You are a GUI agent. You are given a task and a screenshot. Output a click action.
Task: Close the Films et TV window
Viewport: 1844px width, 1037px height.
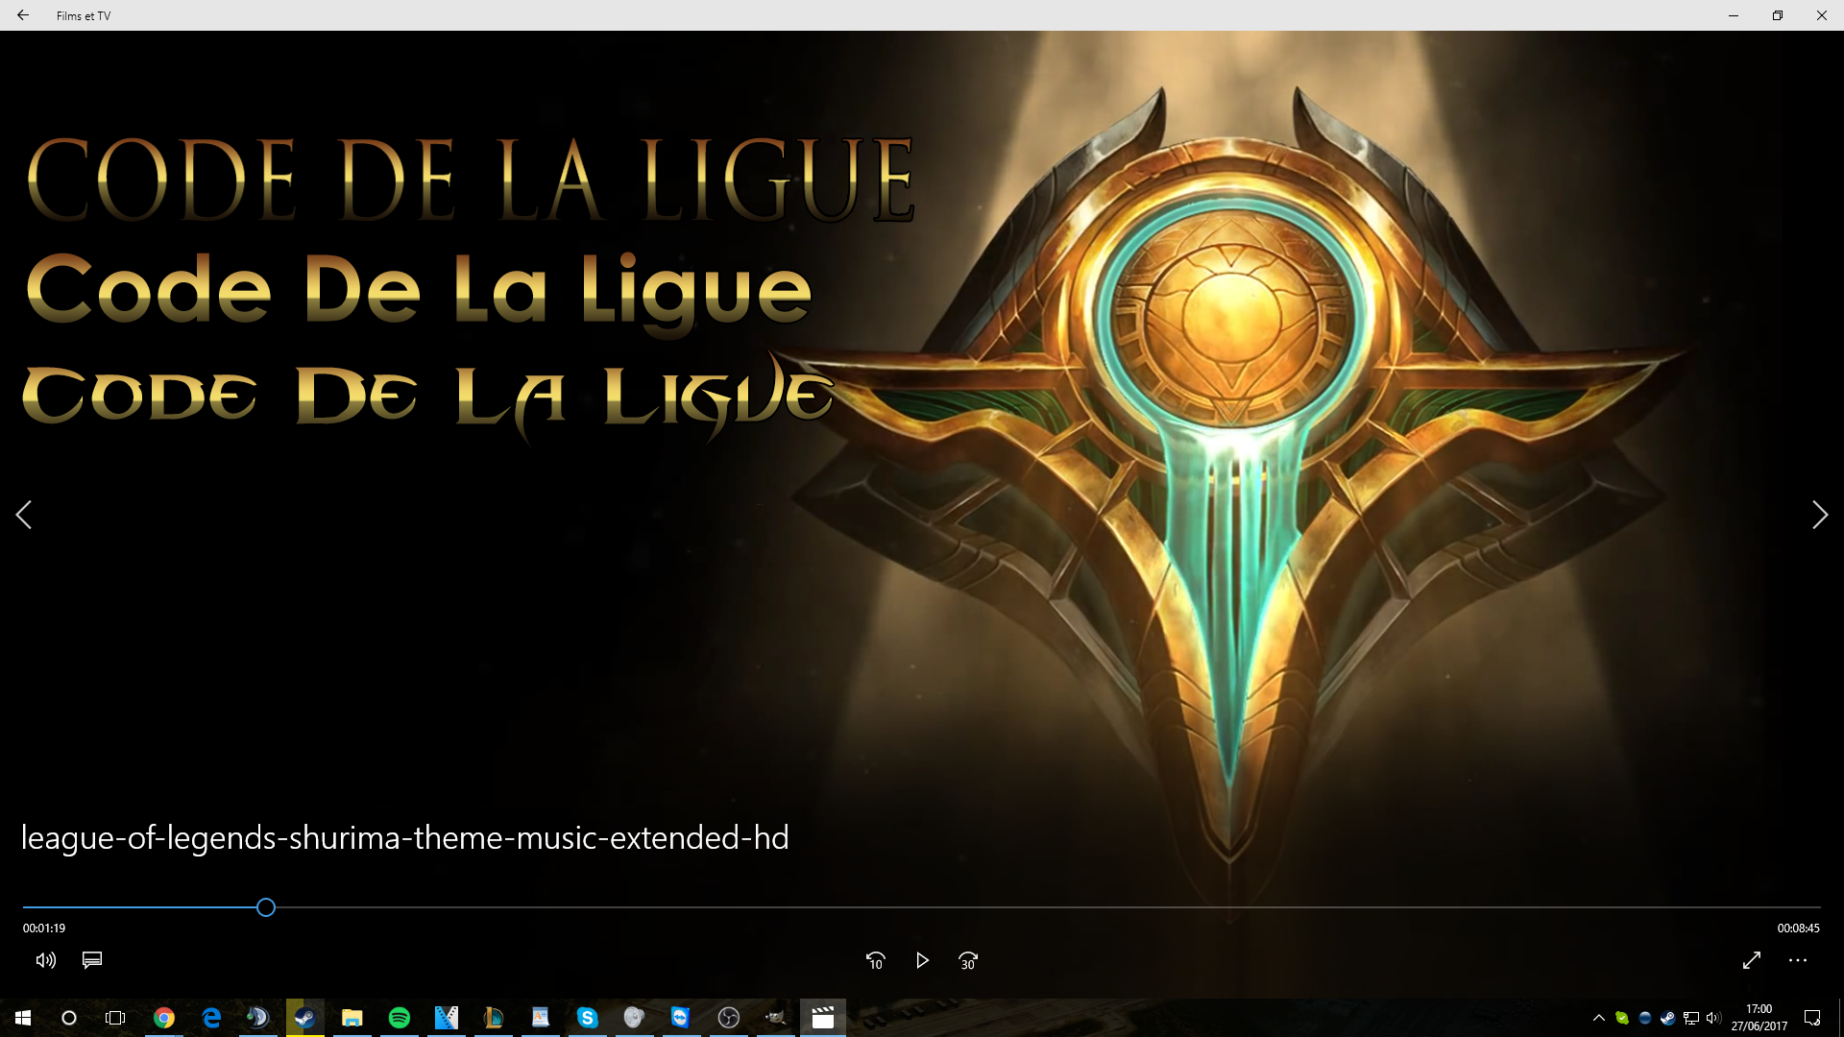[x=1822, y=15]
